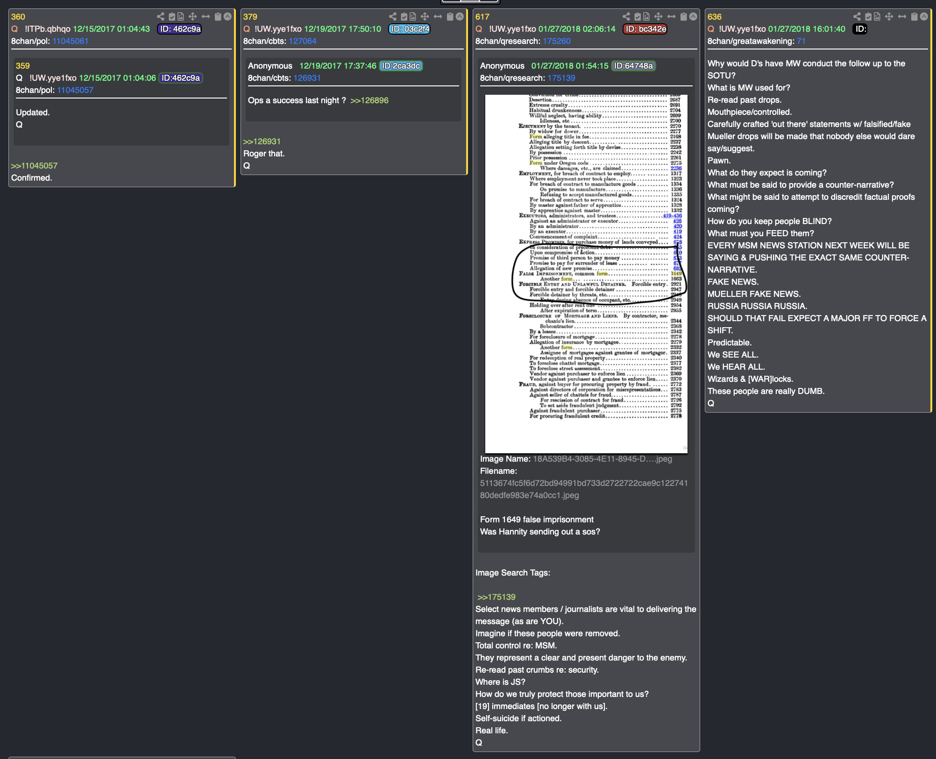The height and width of the screenshot is (759, 936).
Task: Share post 617 via its share icon
Action: click(626, 16)
